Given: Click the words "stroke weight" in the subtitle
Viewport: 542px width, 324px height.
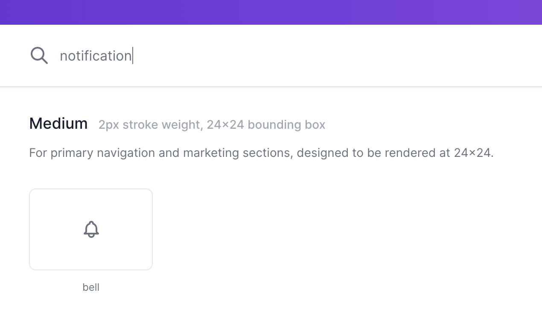Looking at the screenshot, I should [x=162, y=125].
